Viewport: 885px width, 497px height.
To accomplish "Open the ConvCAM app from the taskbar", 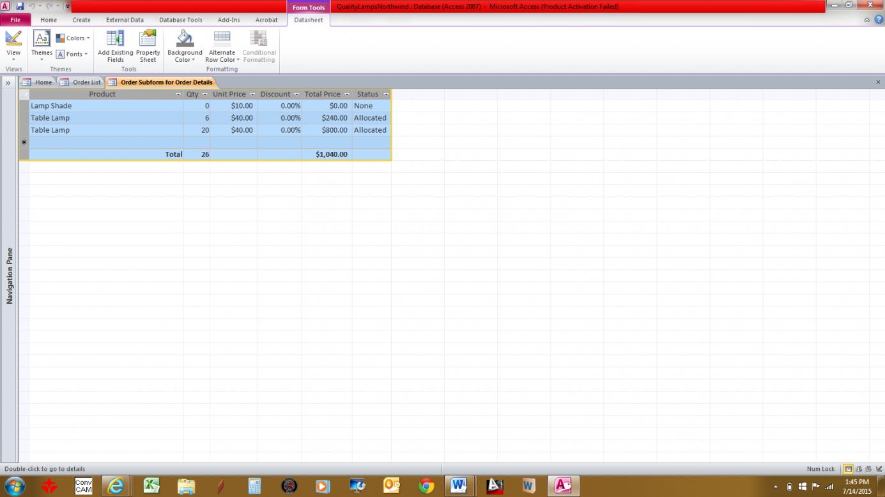I will [83, 486].
